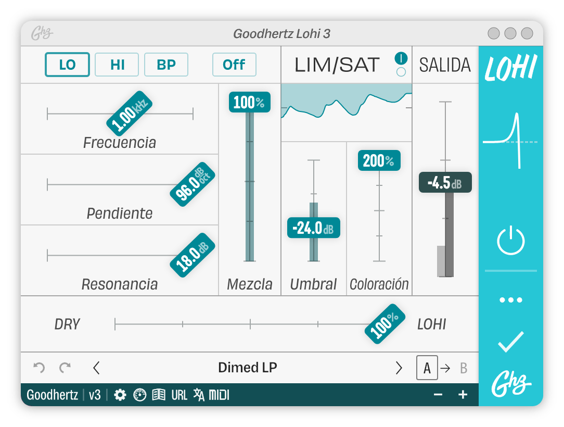
Task: Go to the next preset with the right chevron
Action: tap(399, 368)
